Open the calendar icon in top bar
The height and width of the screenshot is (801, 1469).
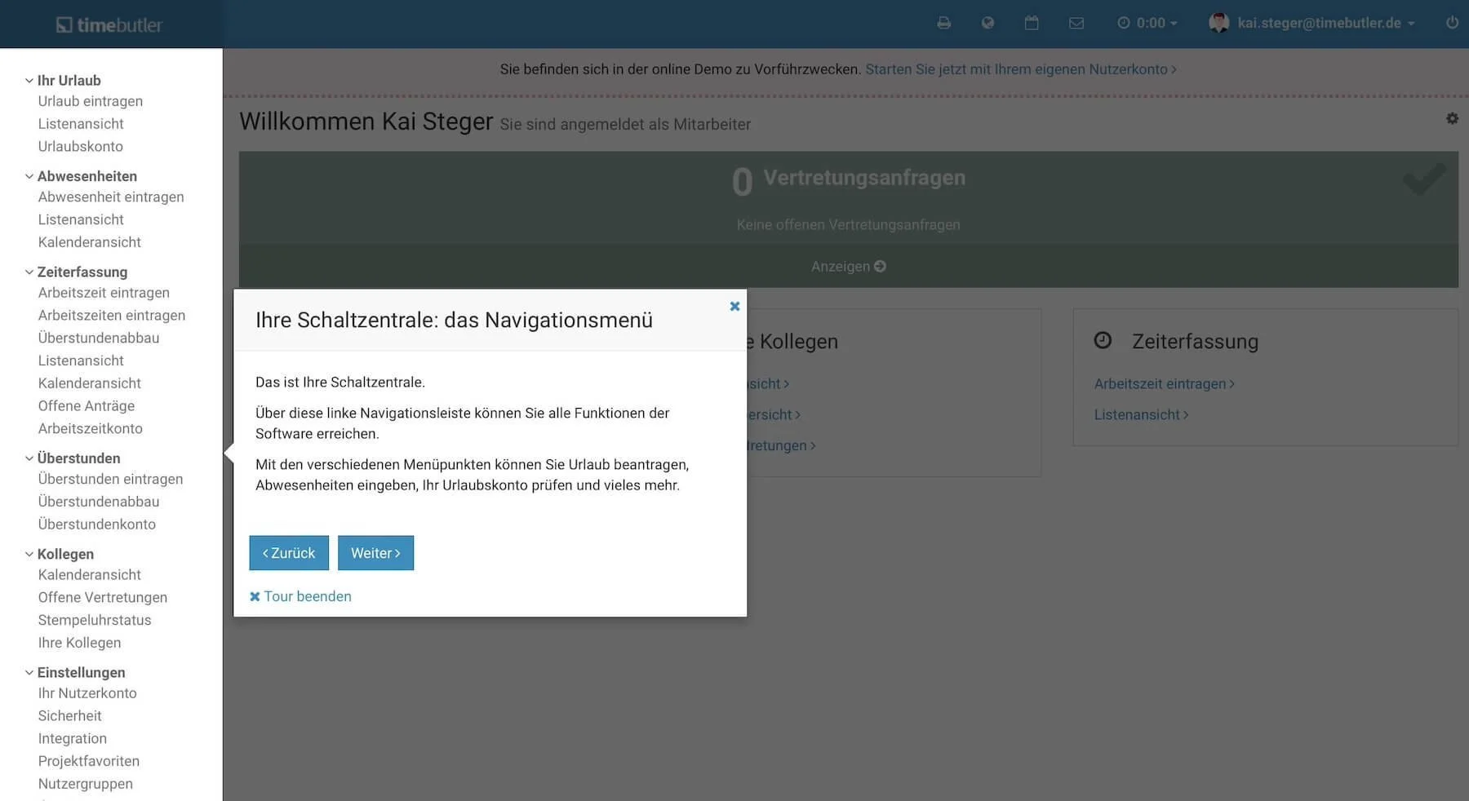coord(1032,23)
